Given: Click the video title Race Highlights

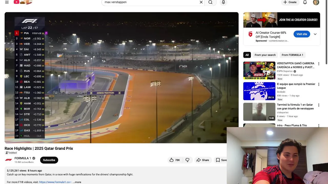Looking at the screenshot, I should point(39,148).
